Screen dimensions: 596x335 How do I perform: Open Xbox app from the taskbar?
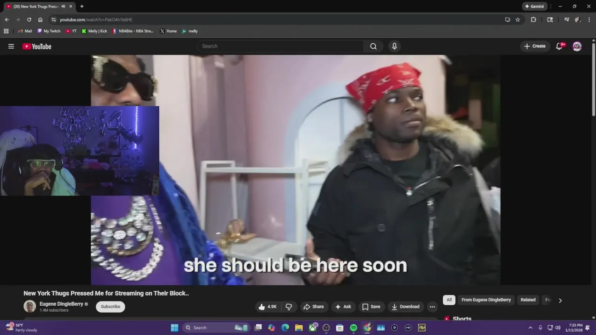click(313, 328)
